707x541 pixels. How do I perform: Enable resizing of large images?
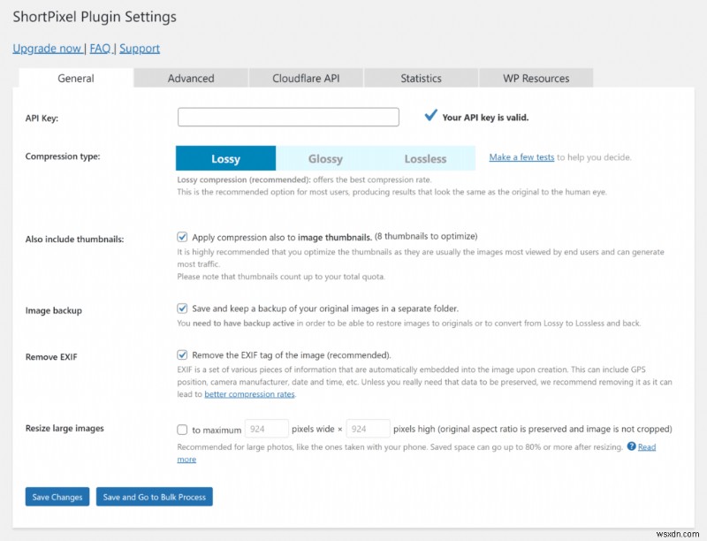[x=183, y=430]
